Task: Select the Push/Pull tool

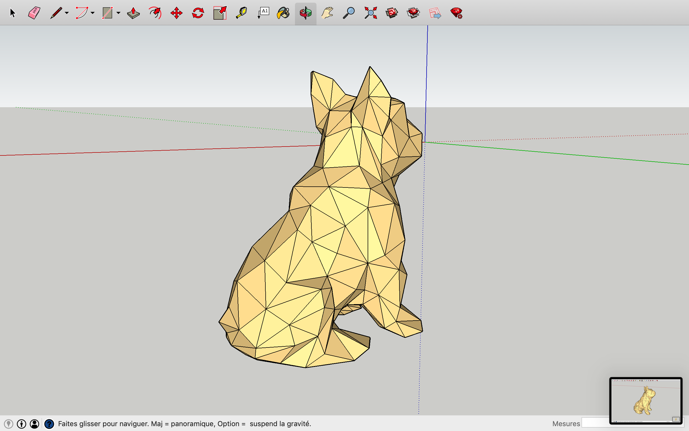Action: 133,13
